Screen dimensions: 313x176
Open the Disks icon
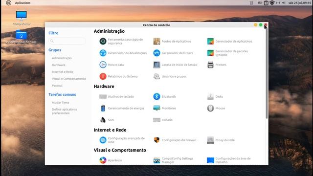[210, 97]
